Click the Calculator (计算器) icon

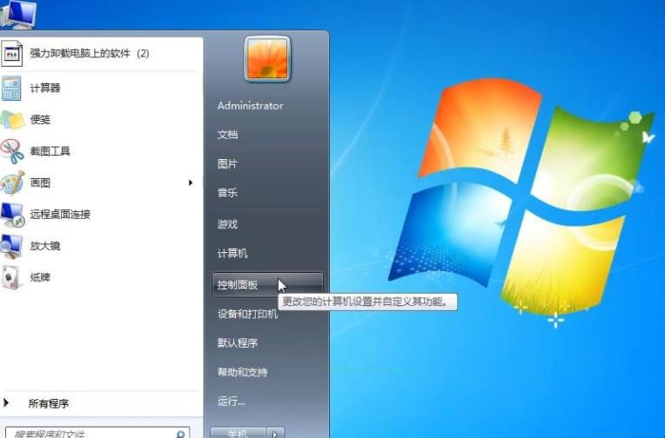[x=11, y=89]
